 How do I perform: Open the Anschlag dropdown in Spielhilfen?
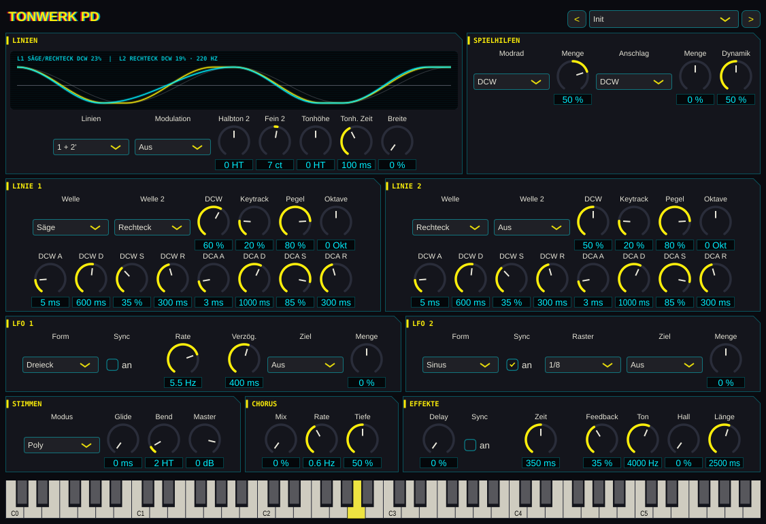[633, 82]
